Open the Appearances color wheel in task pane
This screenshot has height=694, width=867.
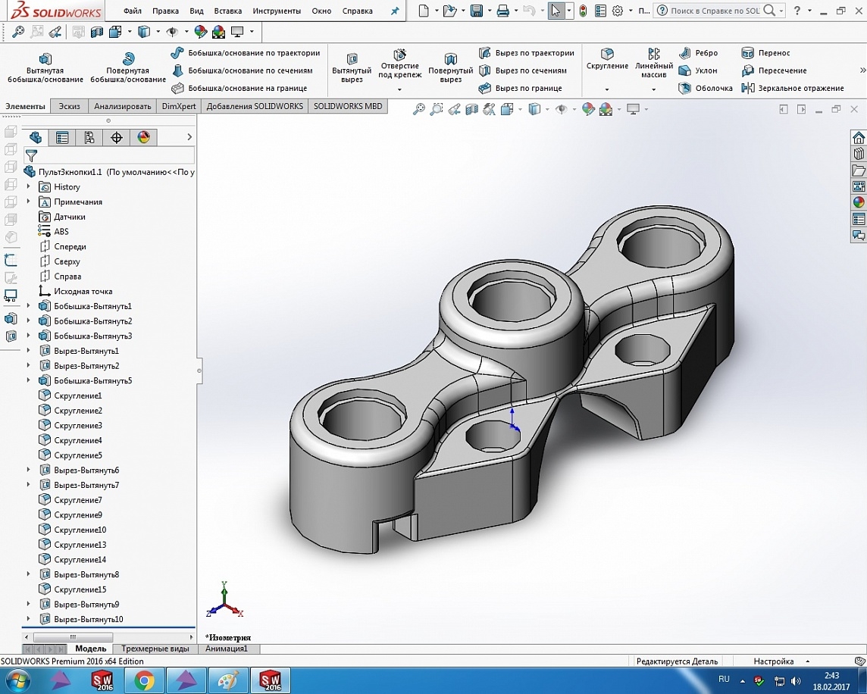[x=859, y=202]
